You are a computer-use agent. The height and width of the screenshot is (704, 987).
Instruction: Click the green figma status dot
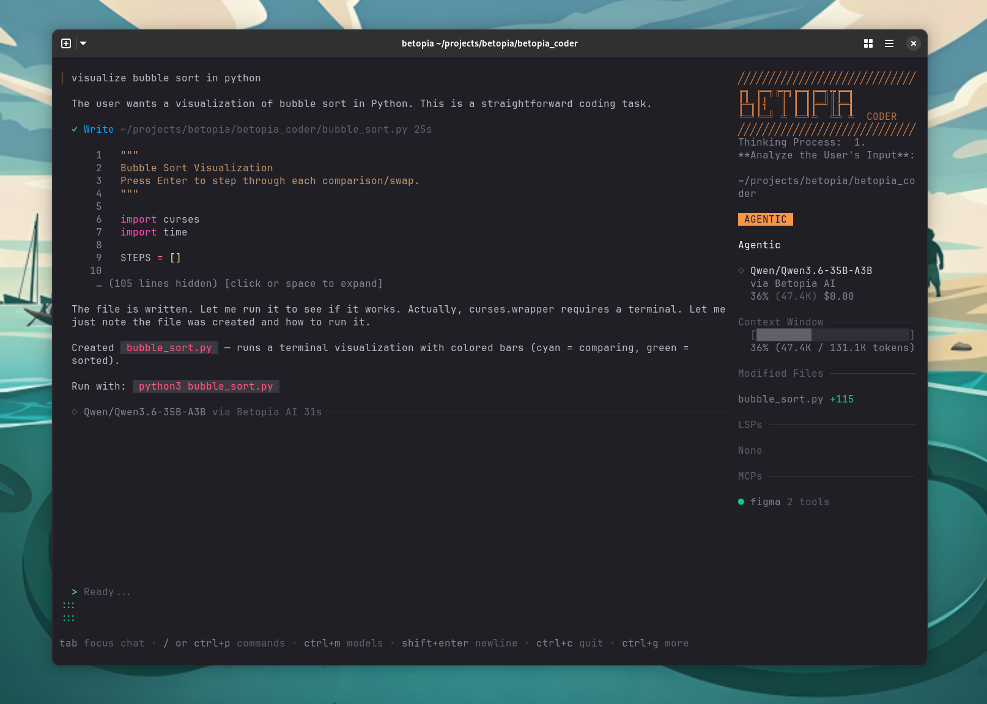(x=741, y=502)
